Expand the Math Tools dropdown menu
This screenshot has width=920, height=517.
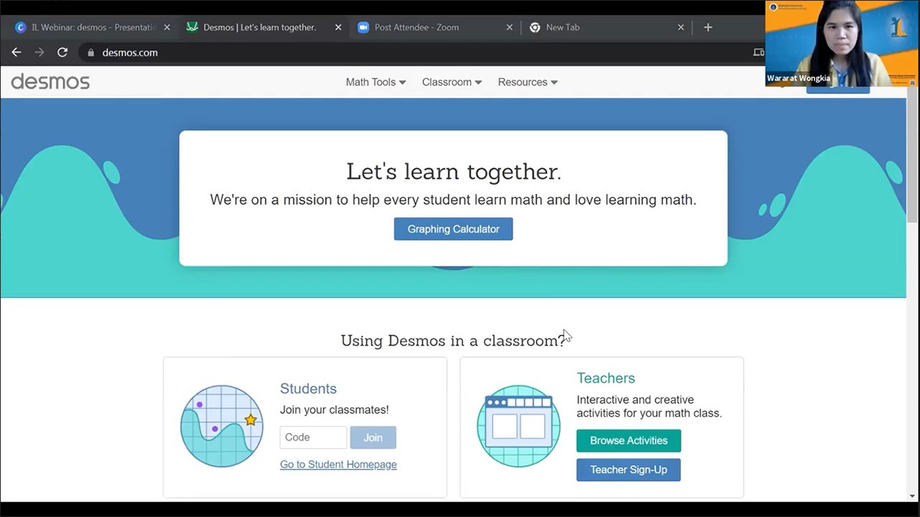376,82
